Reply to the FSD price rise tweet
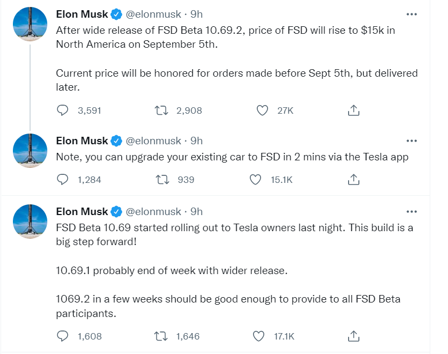 tap(63, 110)
